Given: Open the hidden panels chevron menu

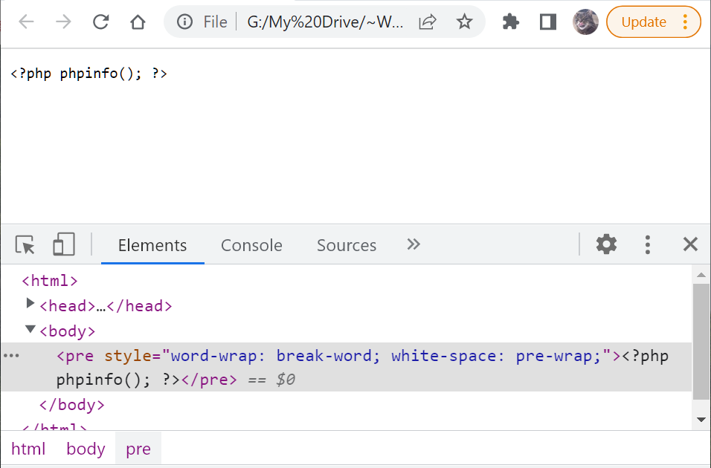Looking at the screenshot, I should point(413,244).
